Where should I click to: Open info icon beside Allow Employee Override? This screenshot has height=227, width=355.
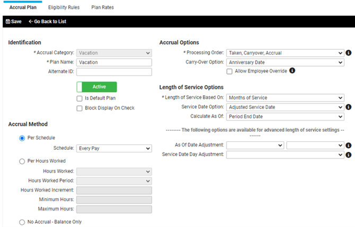[292, 70]
